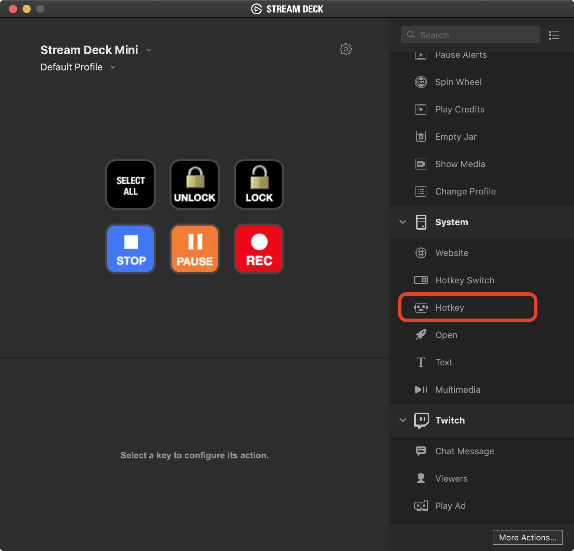Select the Text action label
Viewport: 574px width, 551px height.
443,362
